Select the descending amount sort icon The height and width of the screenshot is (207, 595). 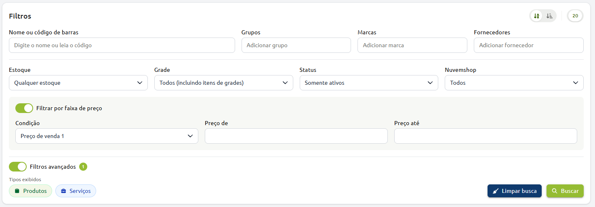[549, 16]
